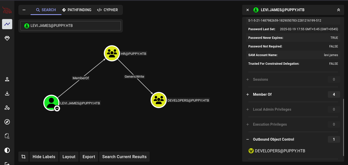Collapse search panel with minus button
The height and width of the screenshot is (165, 348).
coord(24,10)
